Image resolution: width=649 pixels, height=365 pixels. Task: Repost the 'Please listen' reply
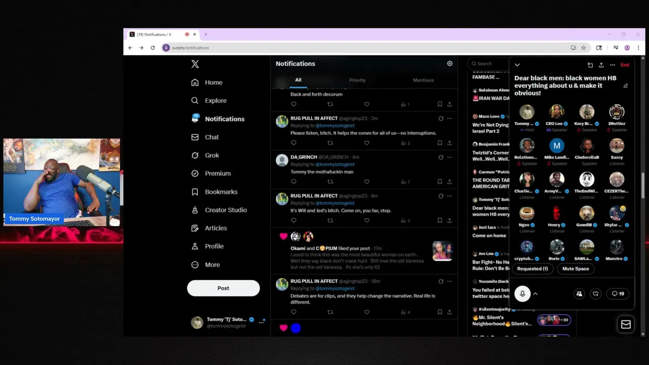pyautogui.click(x=330, y=143)
